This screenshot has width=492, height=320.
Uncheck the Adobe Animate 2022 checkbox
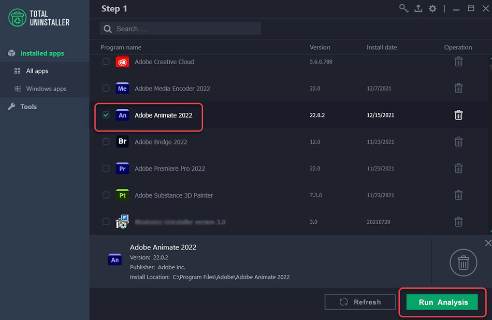[106, 115]
